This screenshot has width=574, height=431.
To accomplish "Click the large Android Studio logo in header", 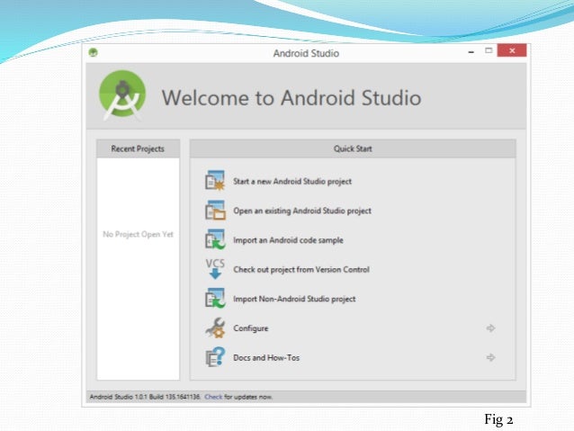I will click(122, 95).
